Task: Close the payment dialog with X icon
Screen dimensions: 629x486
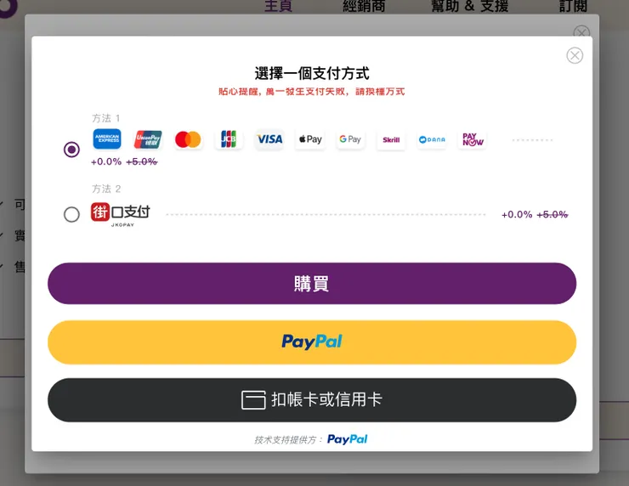Action: pos(575,55)
